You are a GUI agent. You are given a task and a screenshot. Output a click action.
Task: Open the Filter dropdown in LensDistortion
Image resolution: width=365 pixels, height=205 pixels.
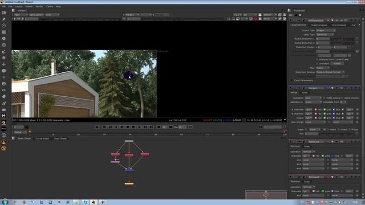coord(323,68)
